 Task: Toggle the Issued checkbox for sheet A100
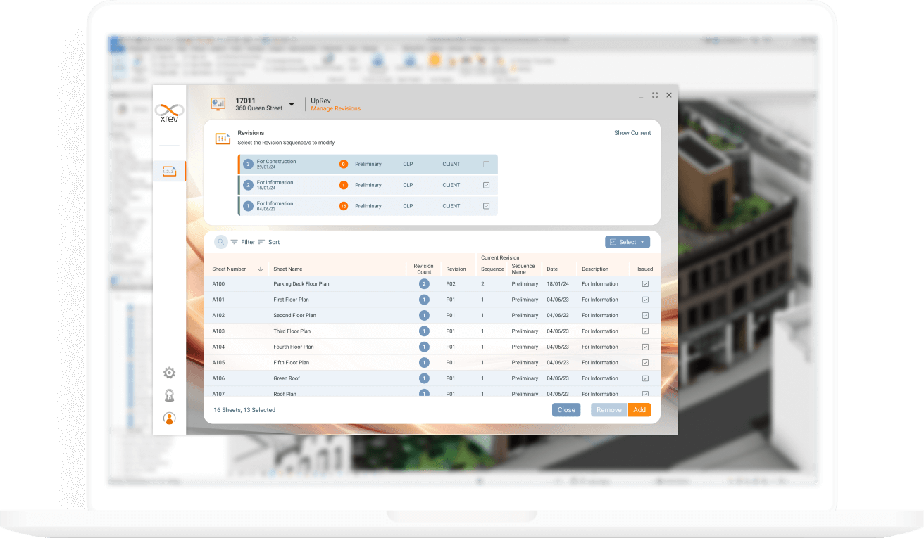(x=645, y=284)
